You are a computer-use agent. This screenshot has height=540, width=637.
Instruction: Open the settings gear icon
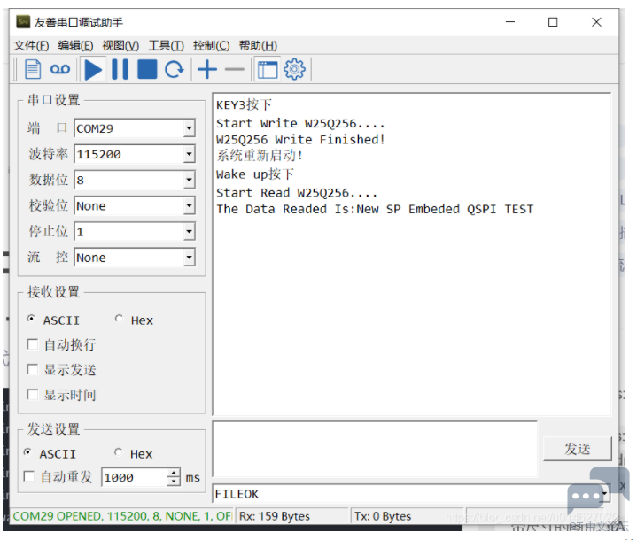(x=294, y=69)
